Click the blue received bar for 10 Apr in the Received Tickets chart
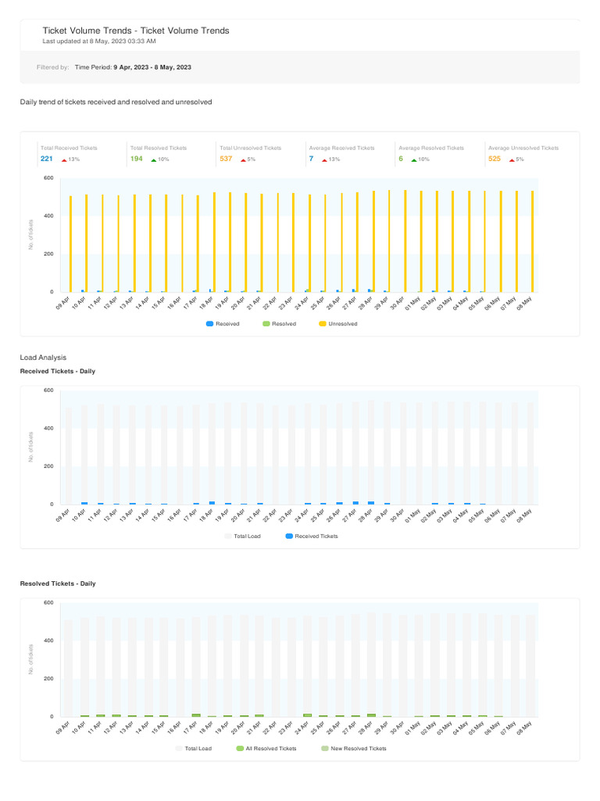Screen dimensions: 600x801 pos(84,503)
